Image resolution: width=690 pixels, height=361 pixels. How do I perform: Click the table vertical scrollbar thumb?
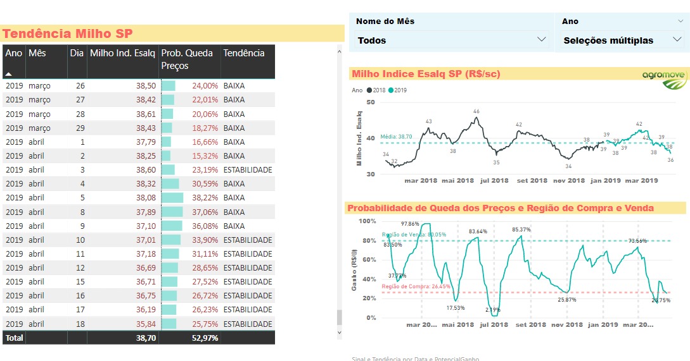[x=339, y=317]
